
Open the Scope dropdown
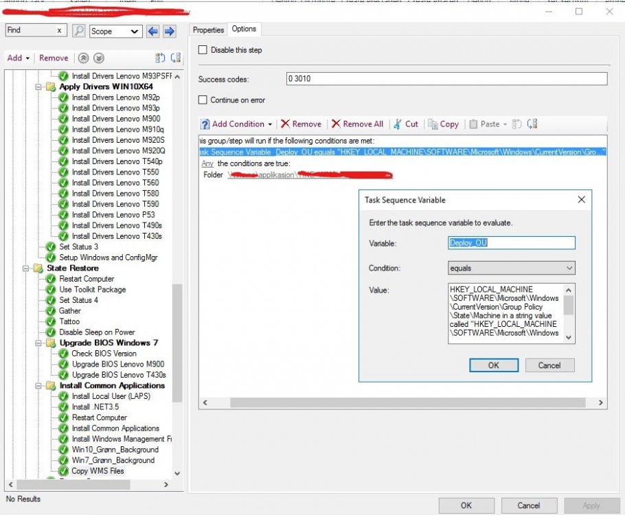pos(115,31)
